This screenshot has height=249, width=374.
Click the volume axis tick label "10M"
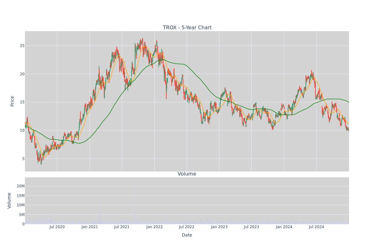pyautogui.click(x=21, y=205)
